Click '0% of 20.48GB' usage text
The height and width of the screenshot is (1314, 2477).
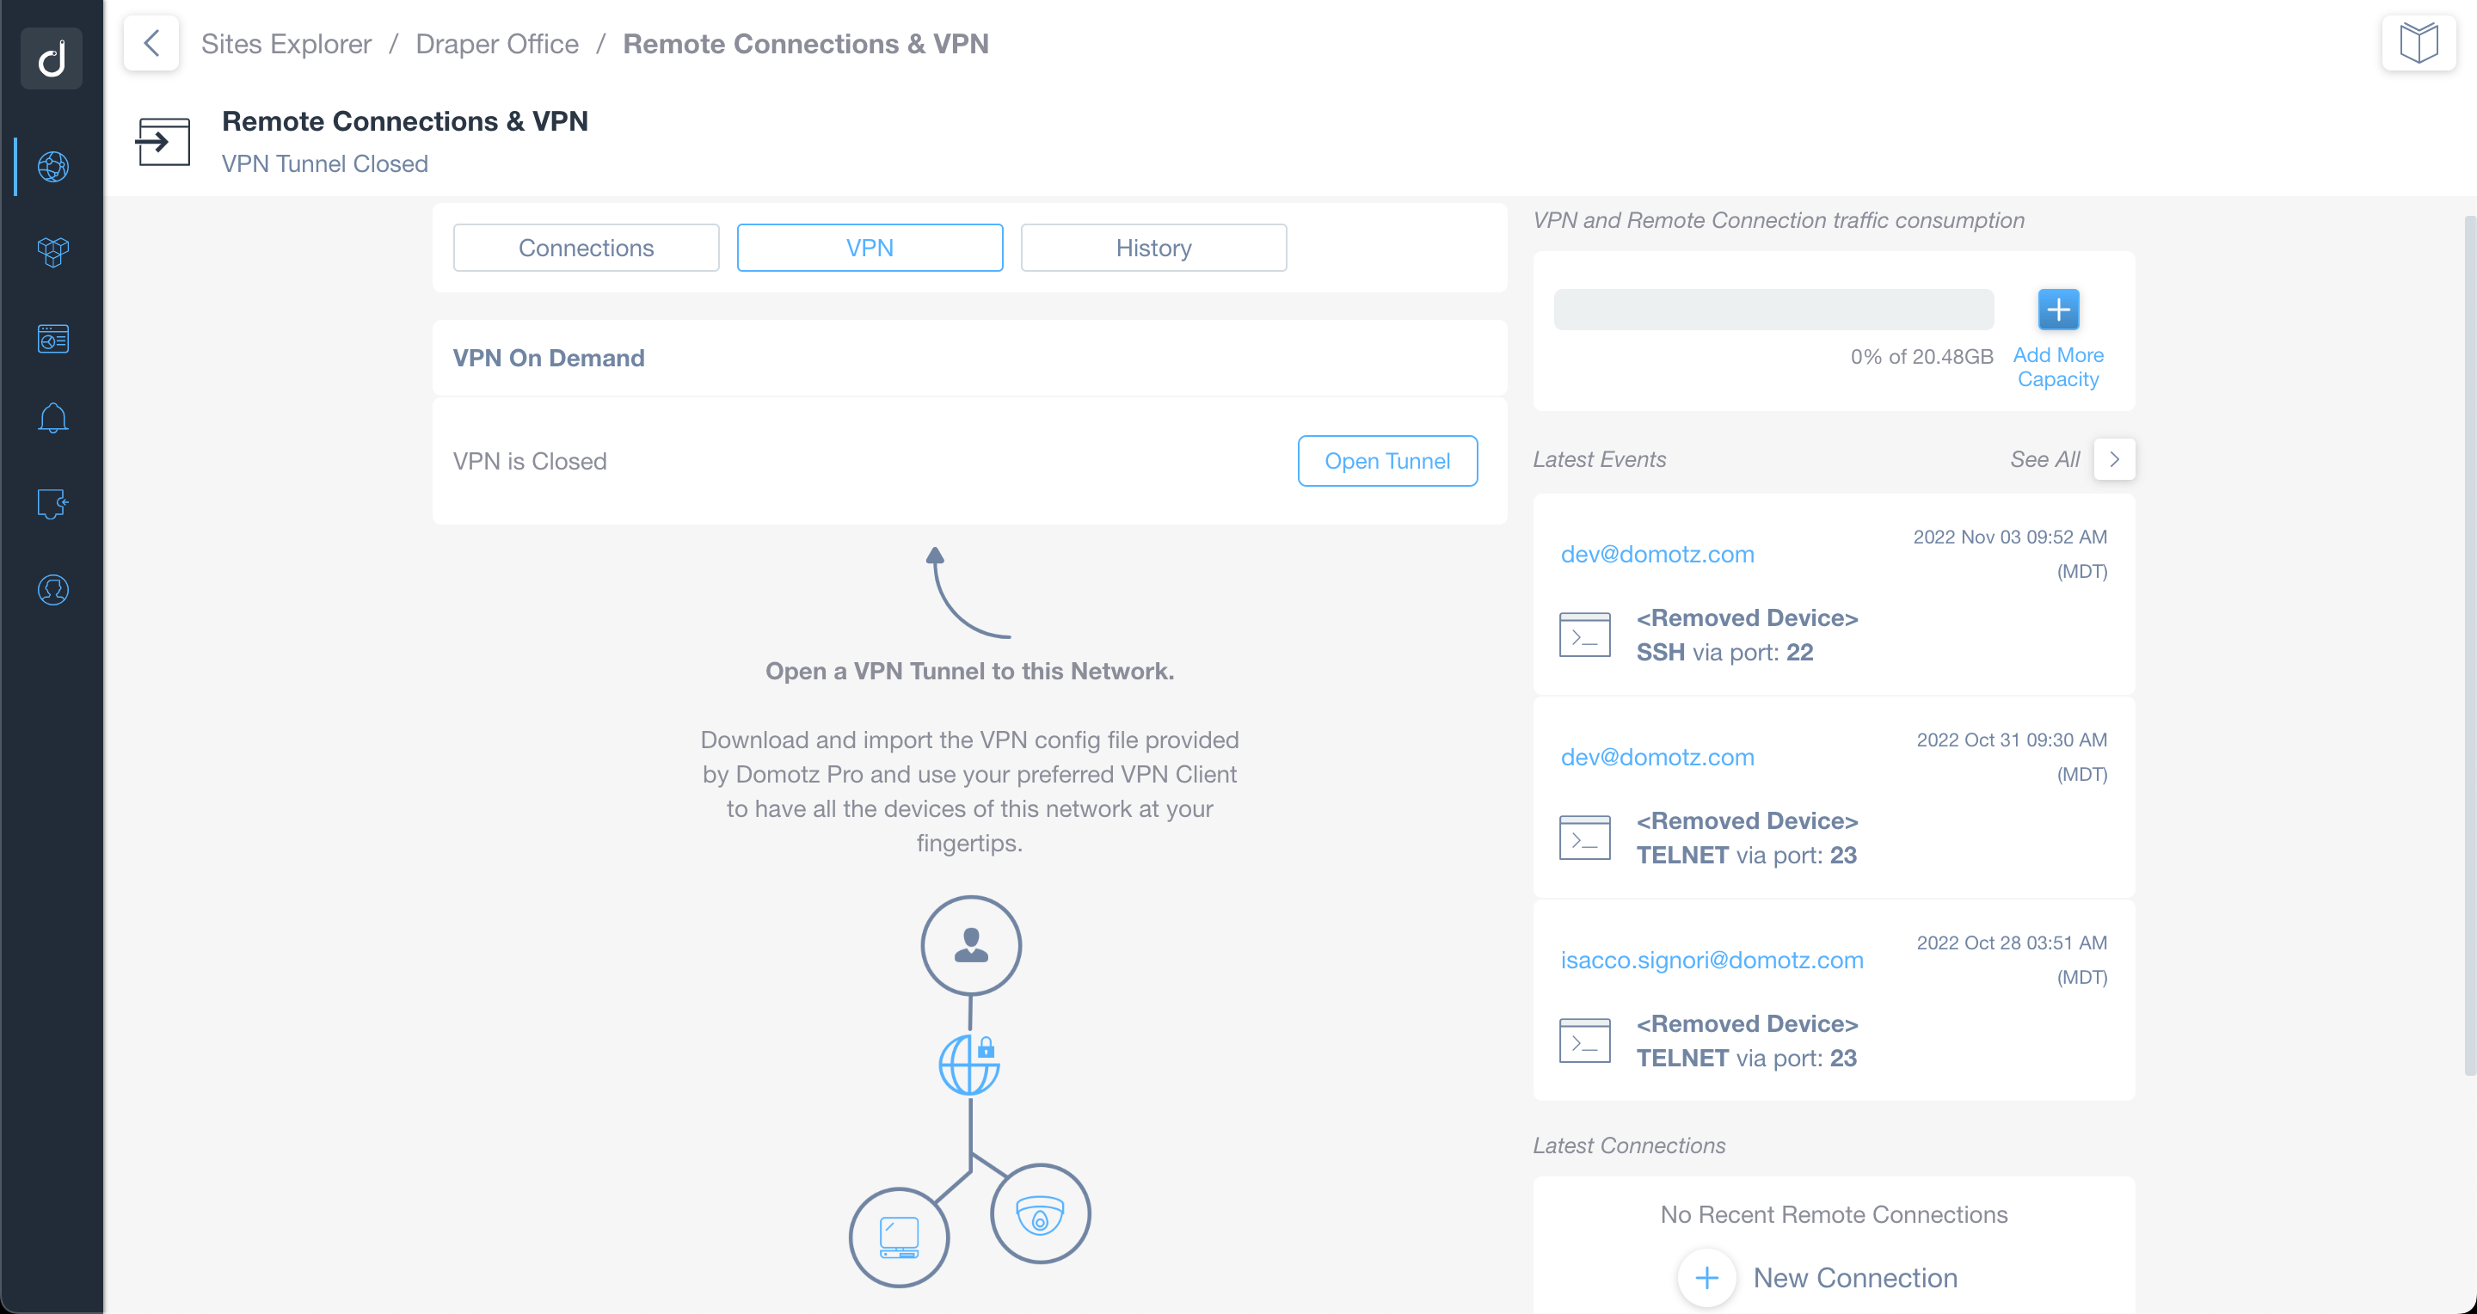(x=1921, y=357)
